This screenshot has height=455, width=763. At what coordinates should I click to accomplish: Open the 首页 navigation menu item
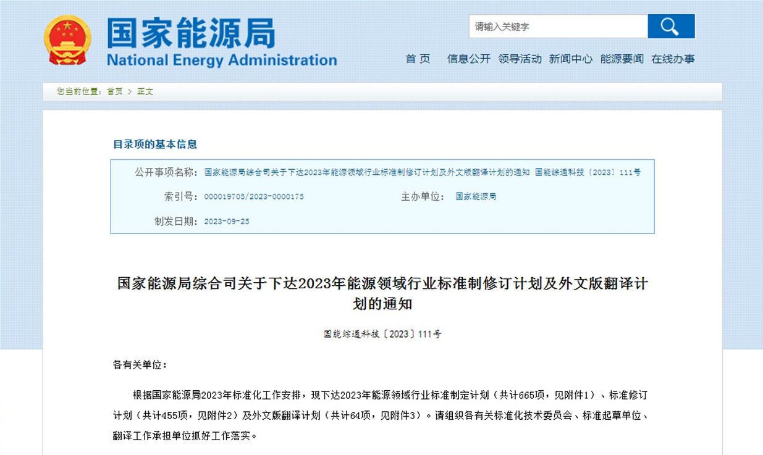point(418,59)
